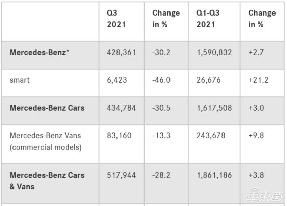Select the 1,590,832 cell
Screen dimensions: 287x206
tap(214, 53)
